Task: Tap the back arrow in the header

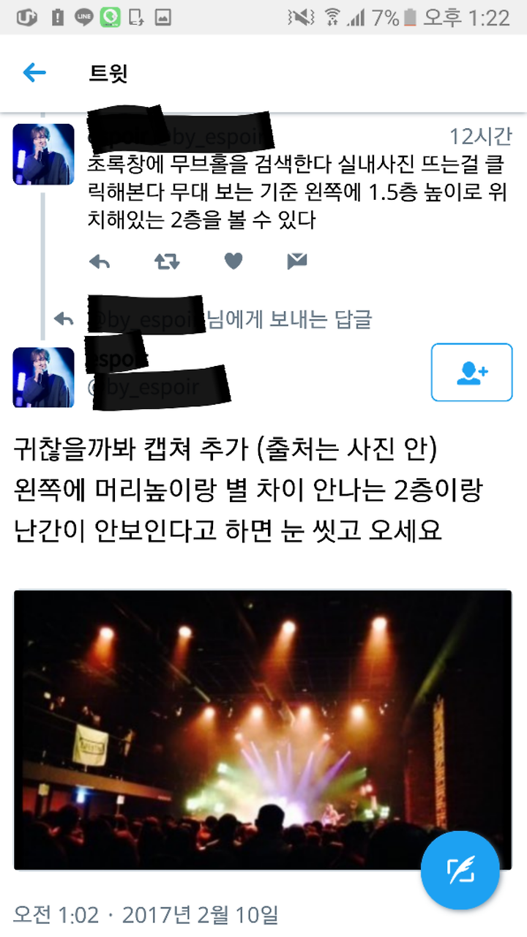Action: 34,72
